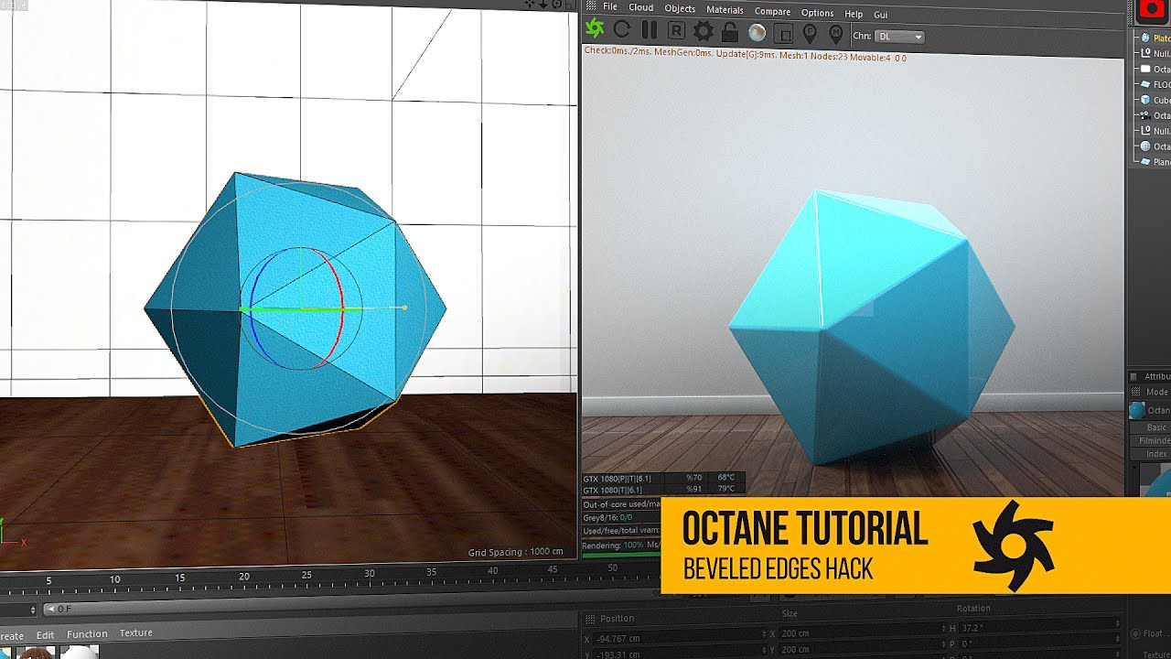Click the white material sphere thumbnail
The image size is (1171, 659).
coord(79,652)
